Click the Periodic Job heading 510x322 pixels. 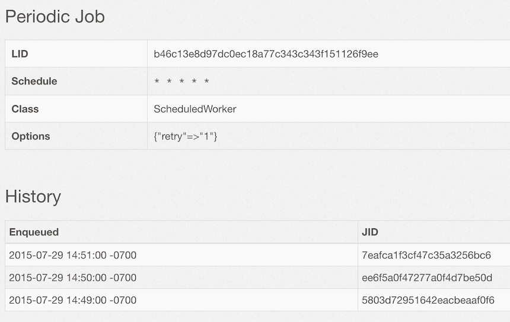55,17
